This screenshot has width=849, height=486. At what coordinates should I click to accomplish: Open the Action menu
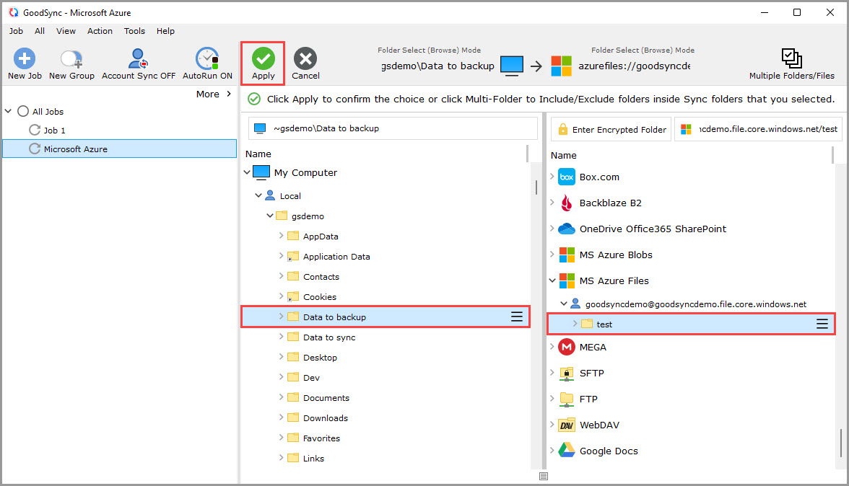100,31
